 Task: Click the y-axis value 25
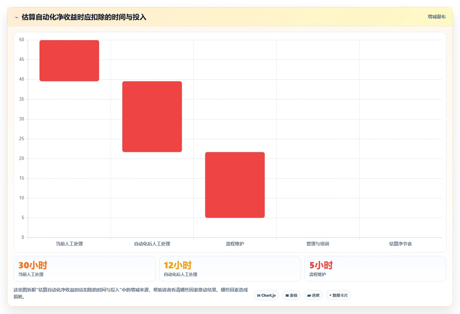21,139
